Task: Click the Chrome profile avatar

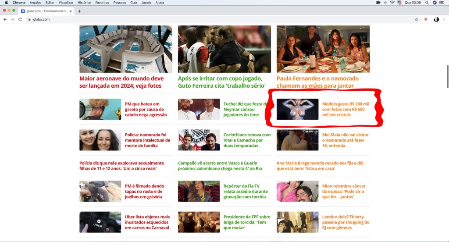Action: click(436, 19)
